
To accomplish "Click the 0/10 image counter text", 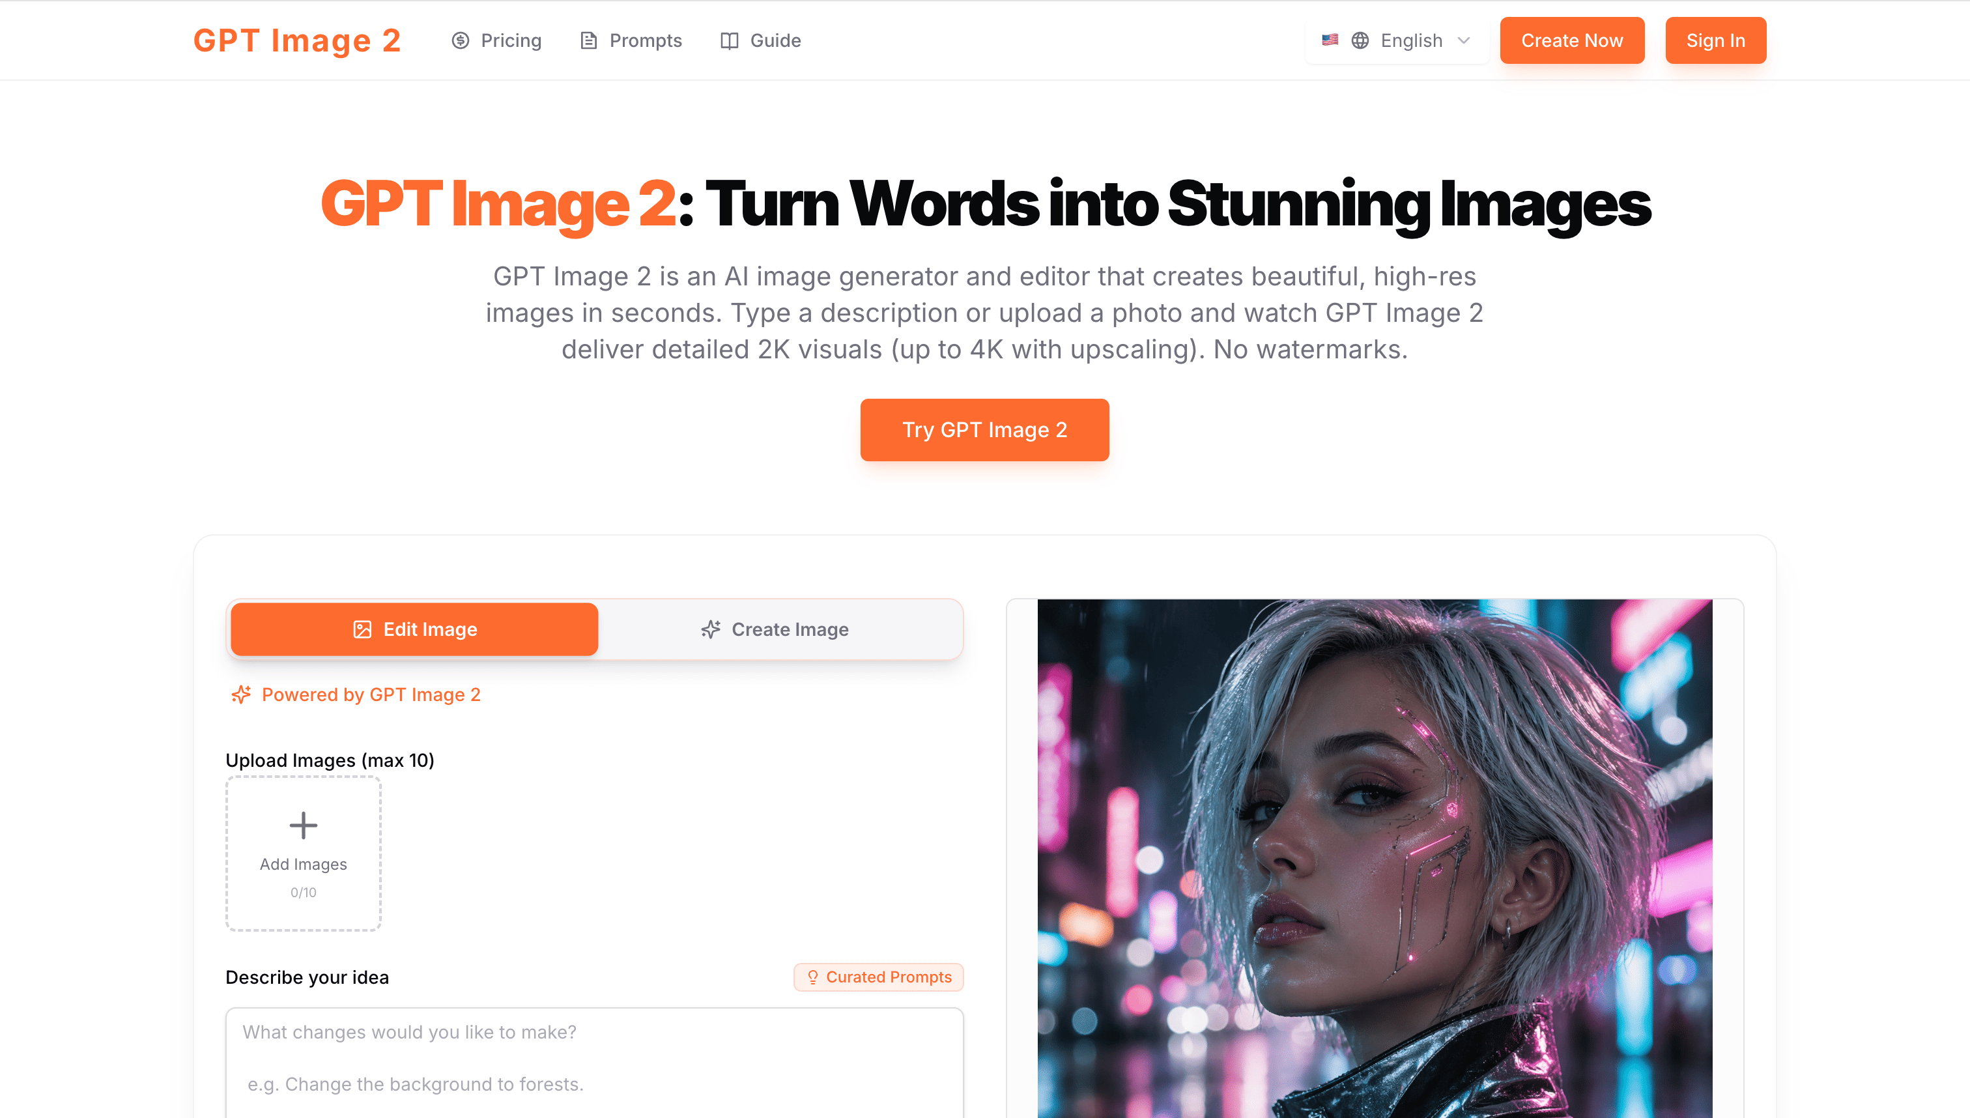I will pos(304,893).
